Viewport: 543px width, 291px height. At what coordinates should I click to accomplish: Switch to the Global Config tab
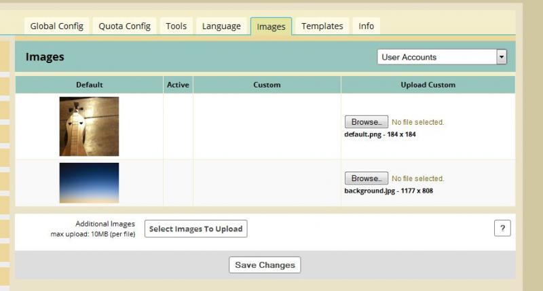(56, 26)
